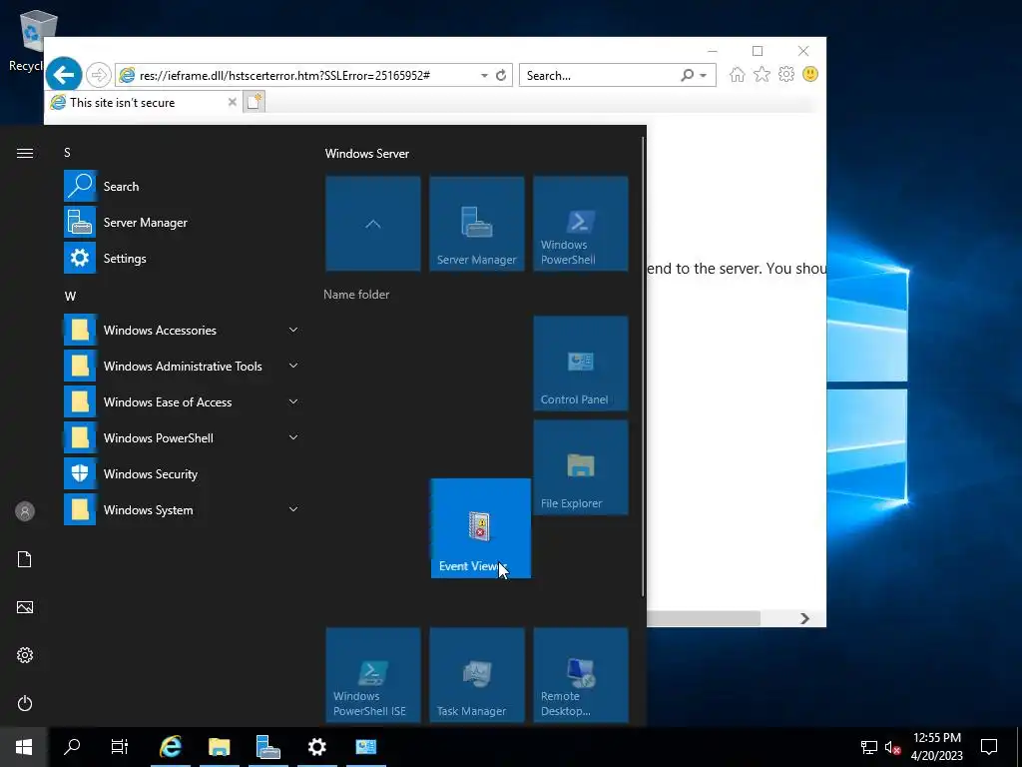Open the Control Panel tile
Screen dimensions: 1022x767
pyautogui.click(x=581, y=364)
